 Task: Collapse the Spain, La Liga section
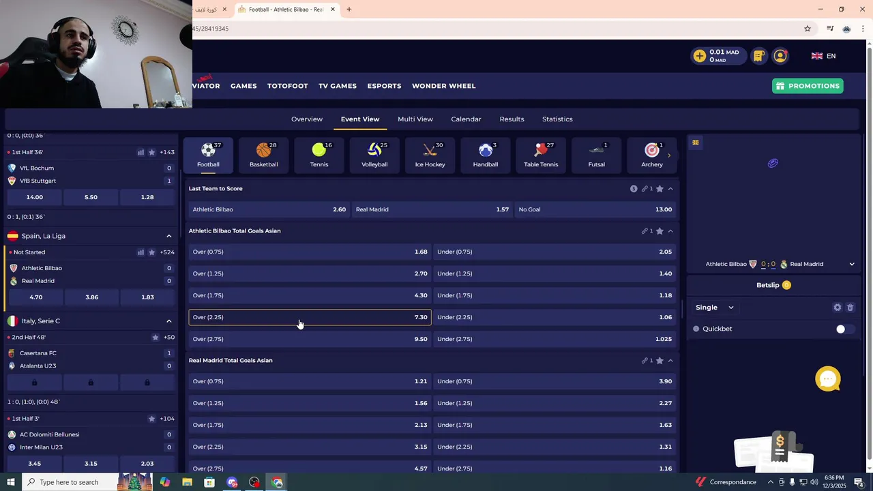tap(169, 236)
